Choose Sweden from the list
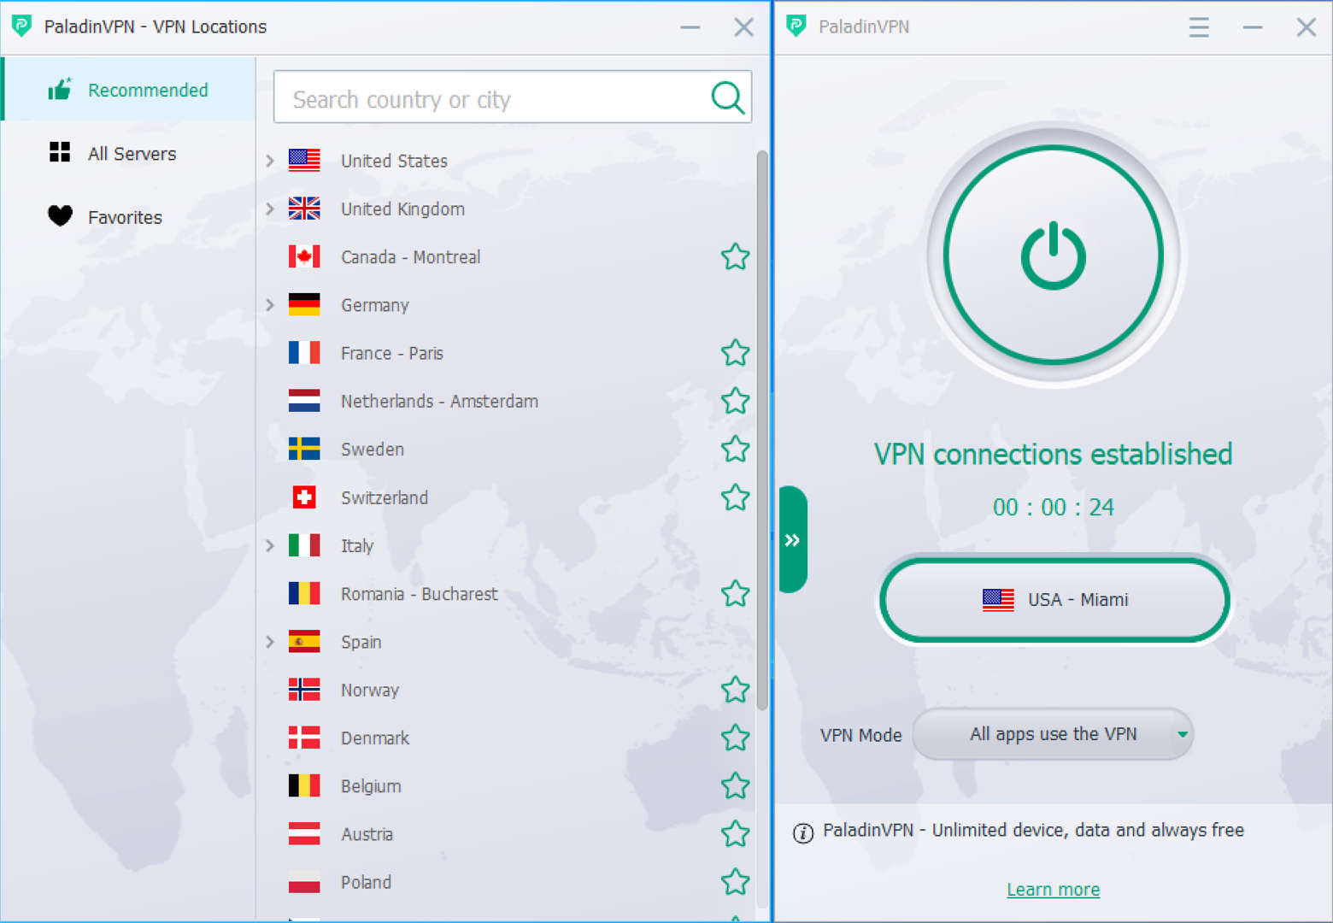Screen dimensions: 1333x923 [372, 449]
